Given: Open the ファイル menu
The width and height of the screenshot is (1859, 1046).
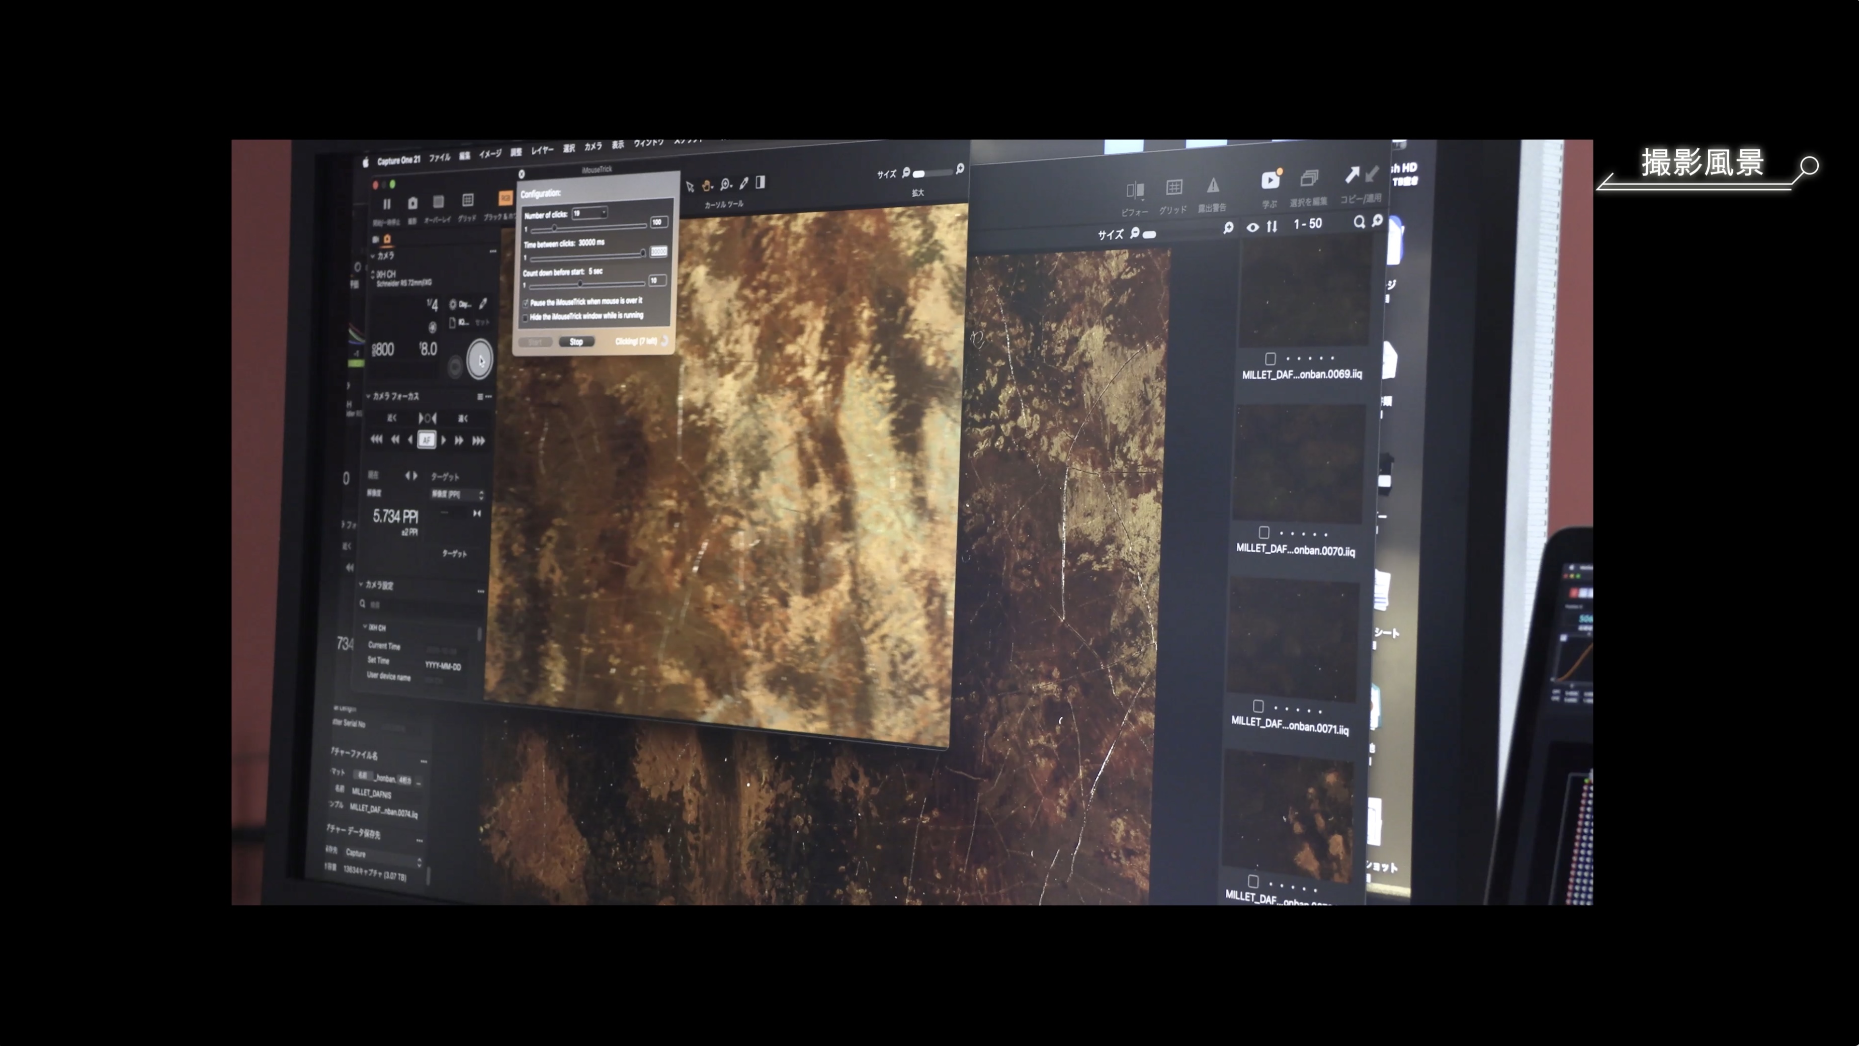Looking at the screenshot, I should [440, 157].
